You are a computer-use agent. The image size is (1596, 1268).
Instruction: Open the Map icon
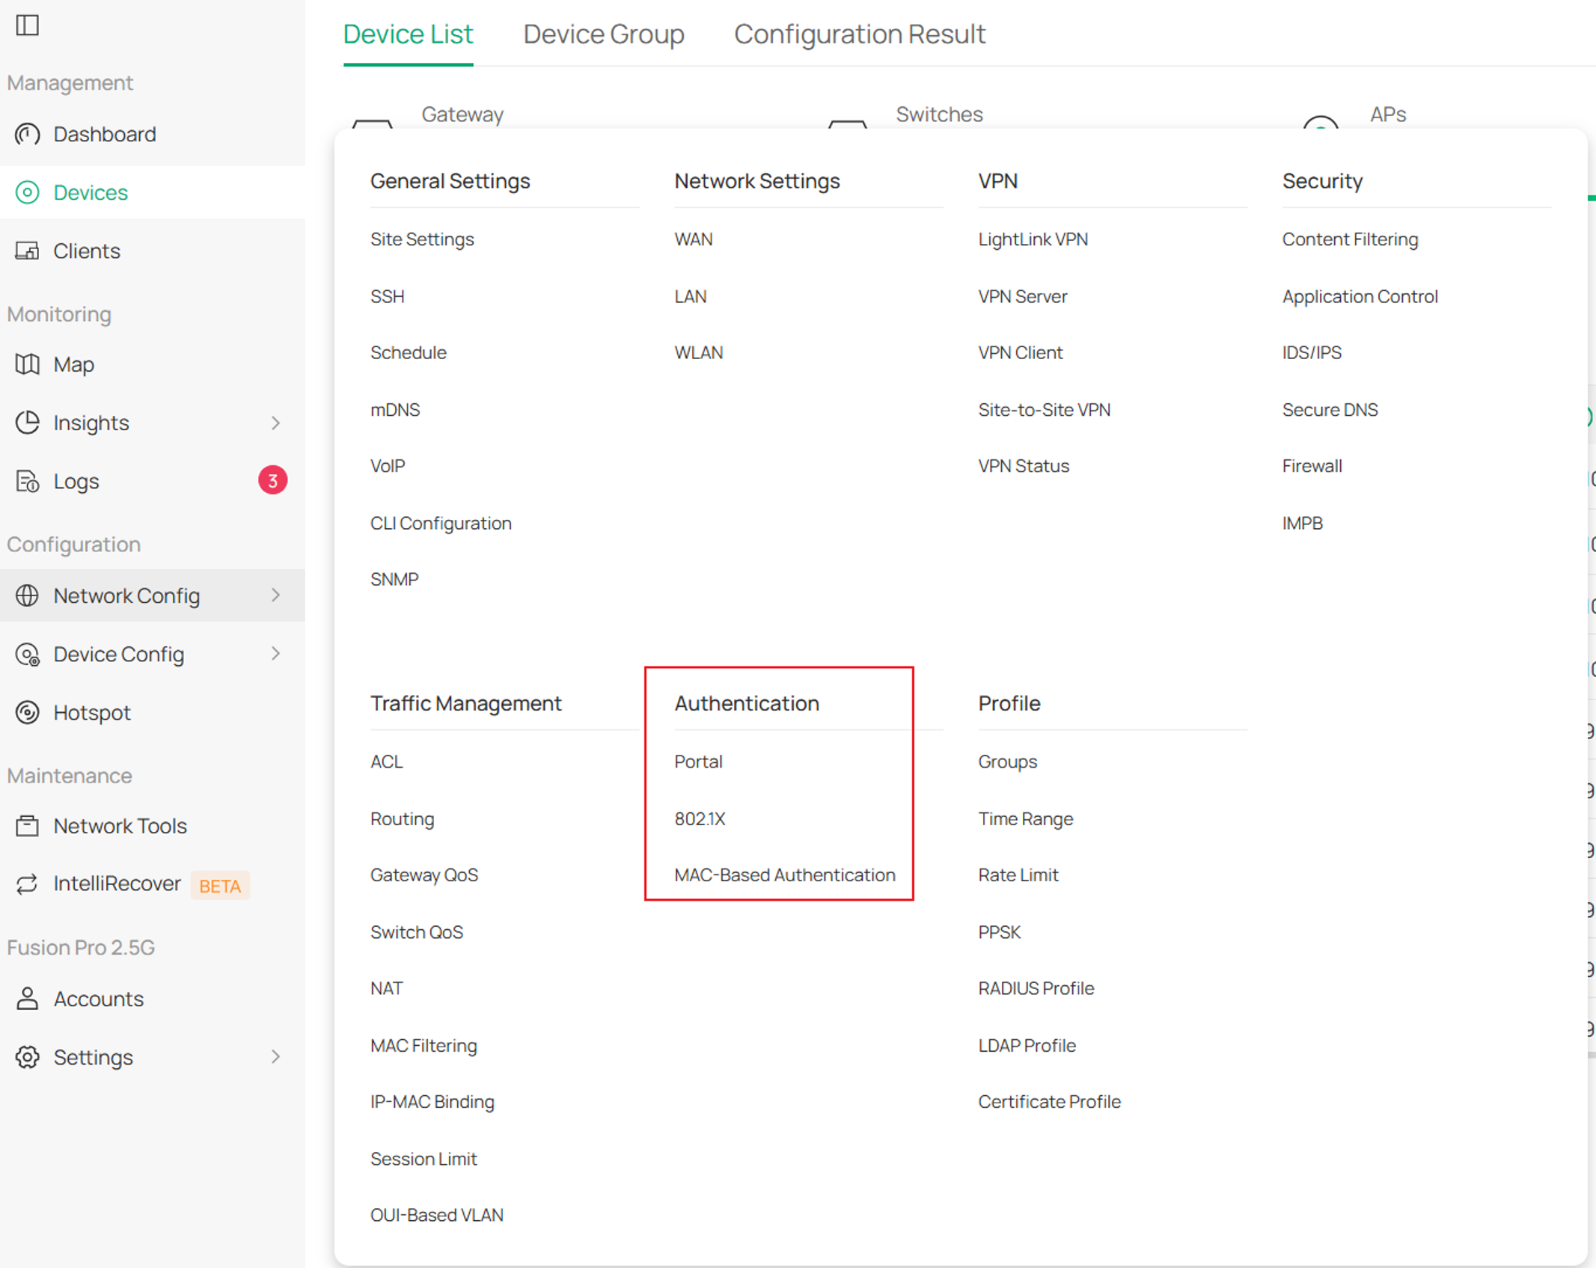(28, 364)
